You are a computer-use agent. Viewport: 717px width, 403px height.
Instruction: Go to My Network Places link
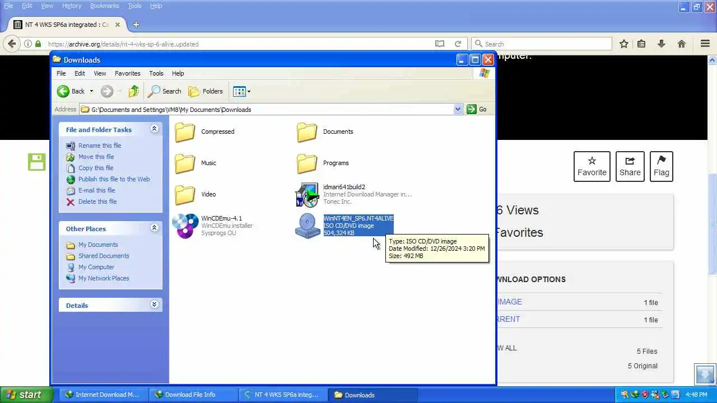(x=104, y=278)
